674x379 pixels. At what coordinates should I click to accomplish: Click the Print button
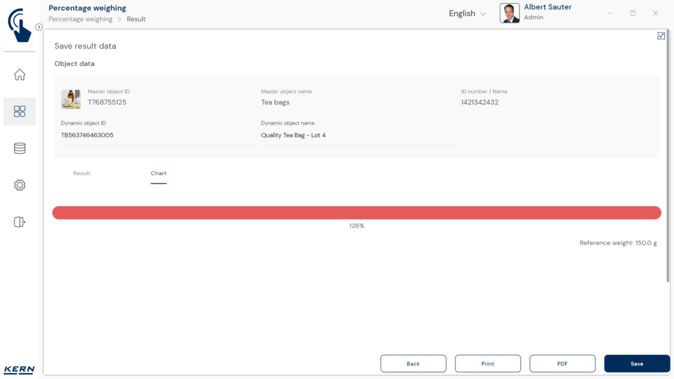tap(488, 364)
